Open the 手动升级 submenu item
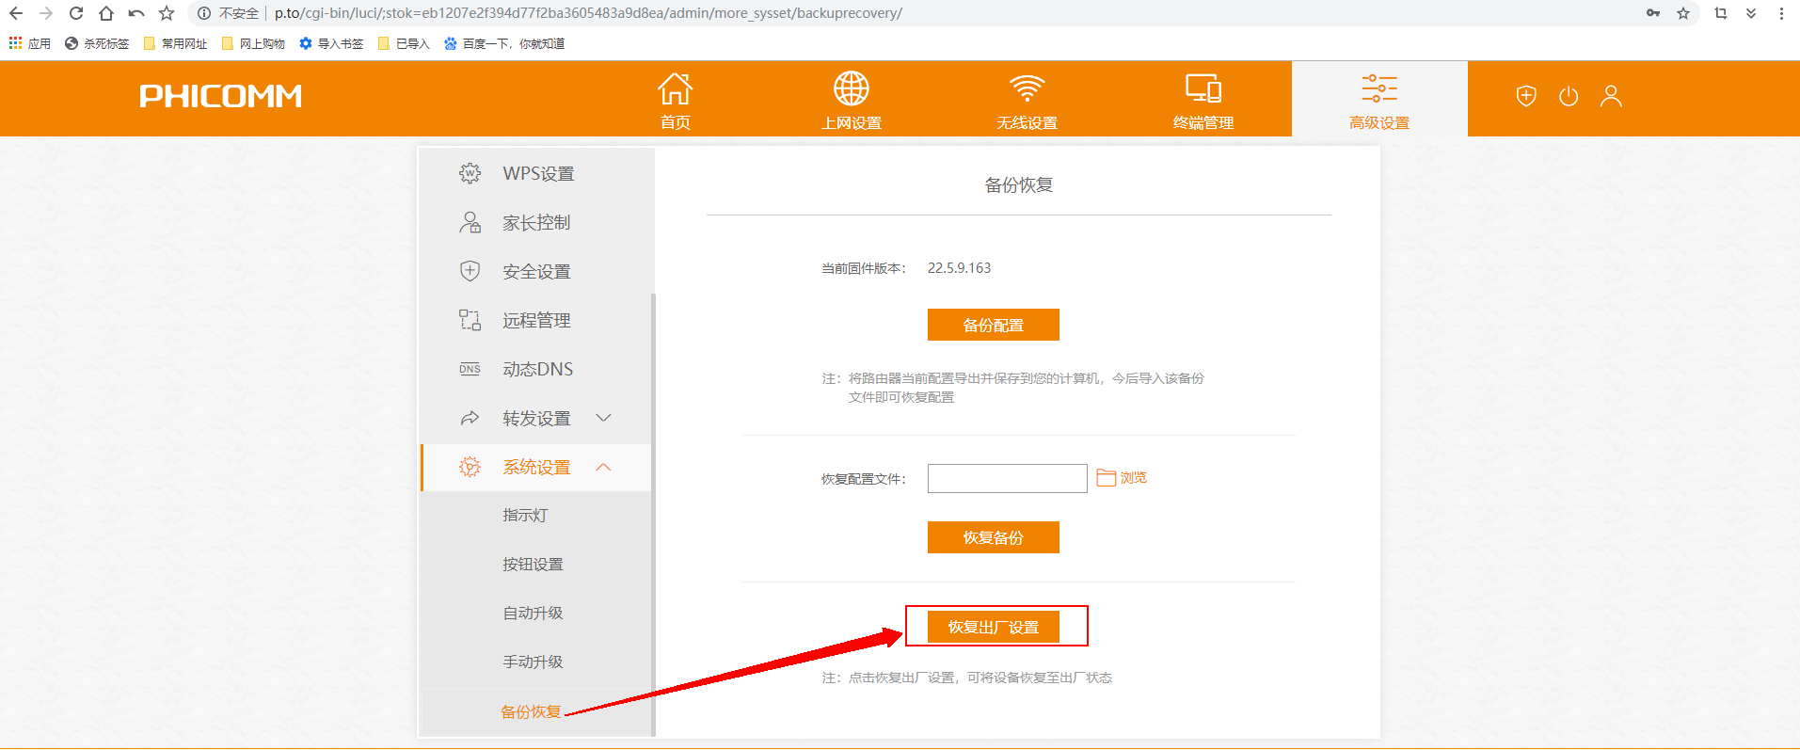The height and width of the screenshot is (750, 1800). pyautogui.click(x=533, y=662)
